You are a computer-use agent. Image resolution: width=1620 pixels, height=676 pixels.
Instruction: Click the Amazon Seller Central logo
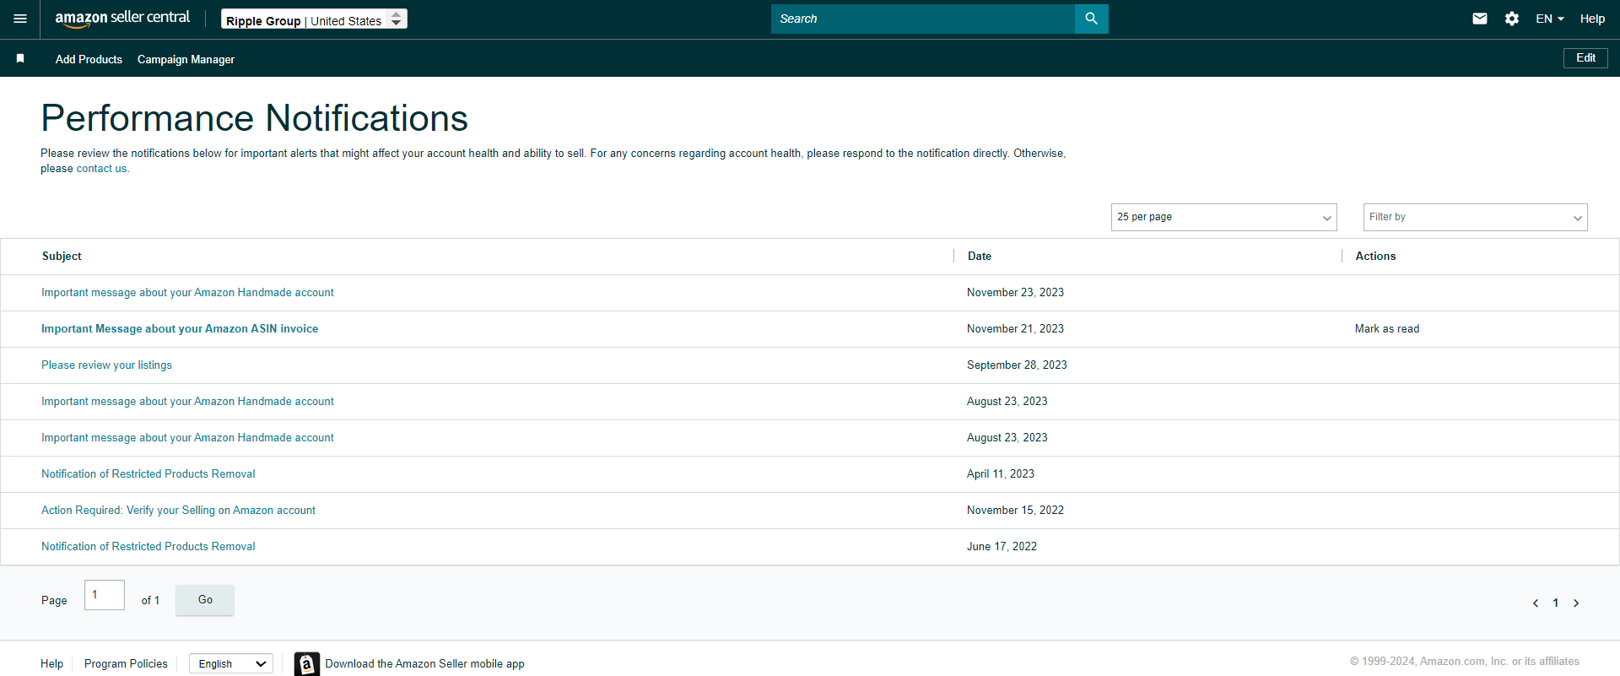click(122, 19)
